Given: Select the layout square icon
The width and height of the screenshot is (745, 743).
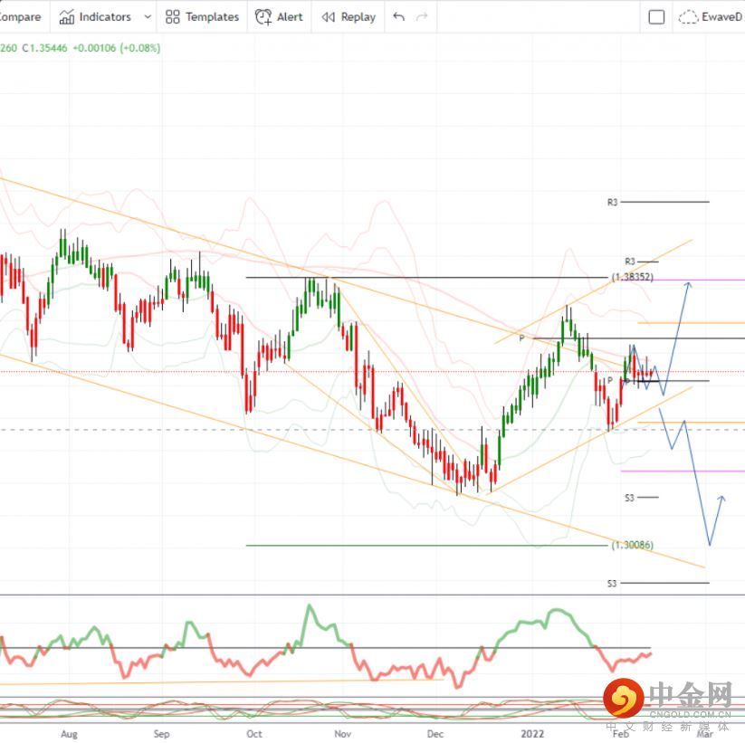Looking at the screenshot, I should (x=656, y=17).
